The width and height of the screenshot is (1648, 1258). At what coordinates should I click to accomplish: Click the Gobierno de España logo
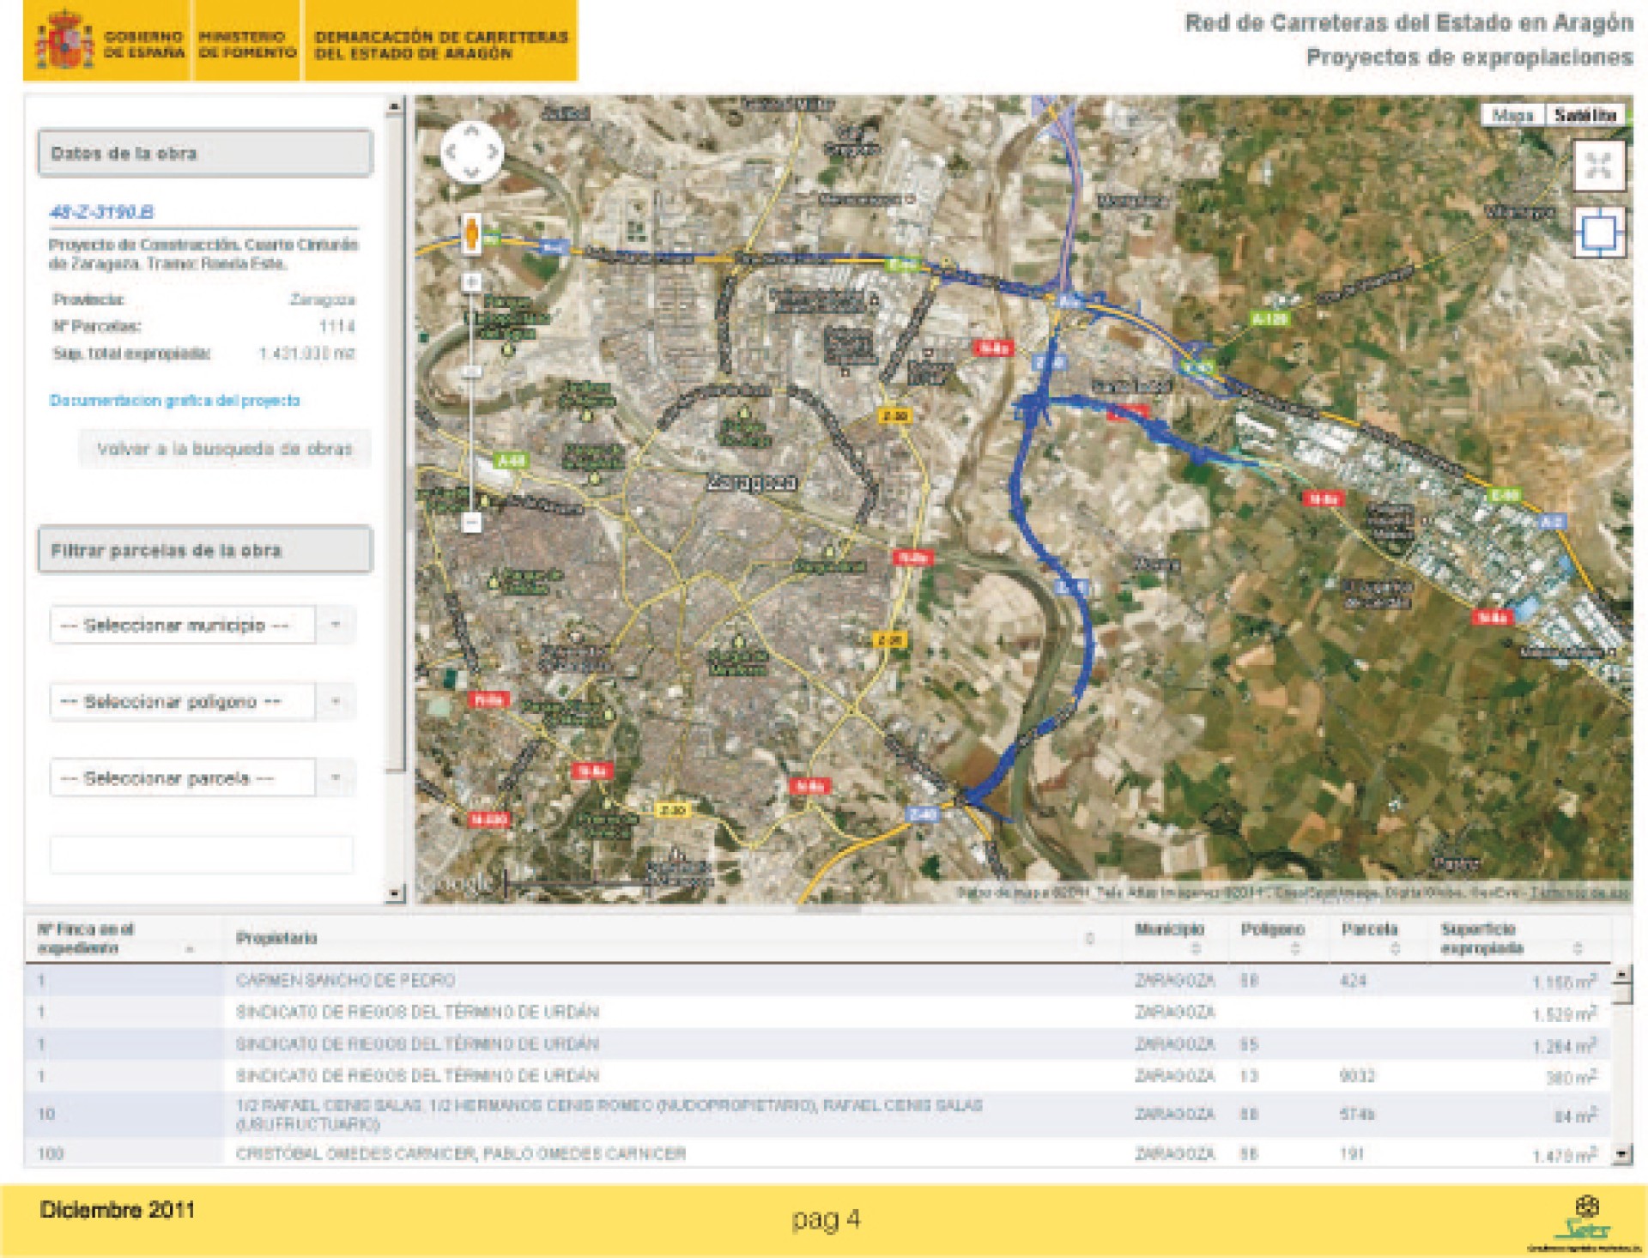(x=107, y=41)
